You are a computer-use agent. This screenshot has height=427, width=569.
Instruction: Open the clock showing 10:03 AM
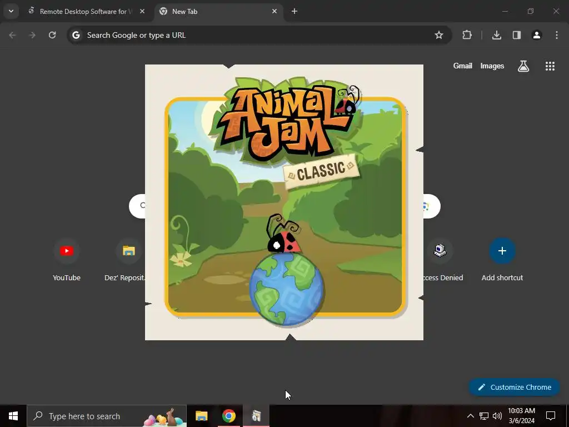click(x=521, y=416)
